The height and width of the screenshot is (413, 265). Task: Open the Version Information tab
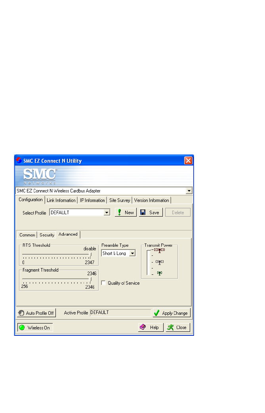[151, 200]
